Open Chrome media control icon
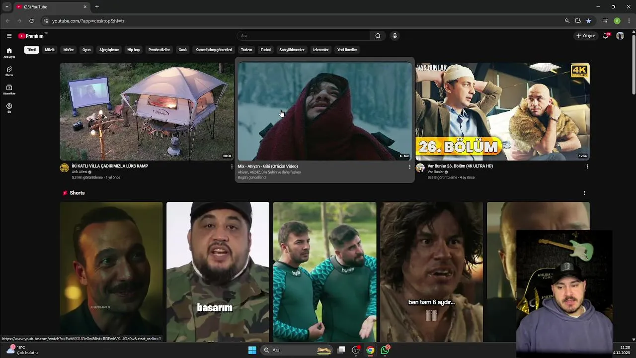Screen dimensions: 636x358 point(605,21)
